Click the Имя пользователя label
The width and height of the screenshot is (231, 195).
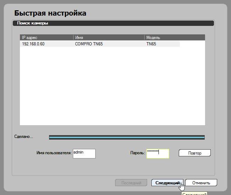coord(54,153)
